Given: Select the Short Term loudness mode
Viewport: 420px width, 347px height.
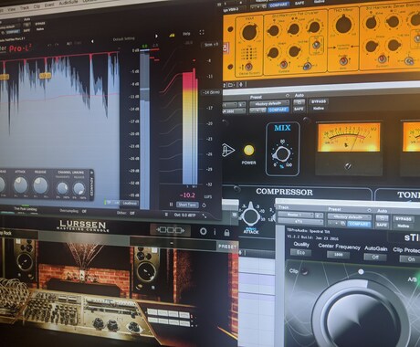Looking at the screenshot, I should [x=187, y=205].
